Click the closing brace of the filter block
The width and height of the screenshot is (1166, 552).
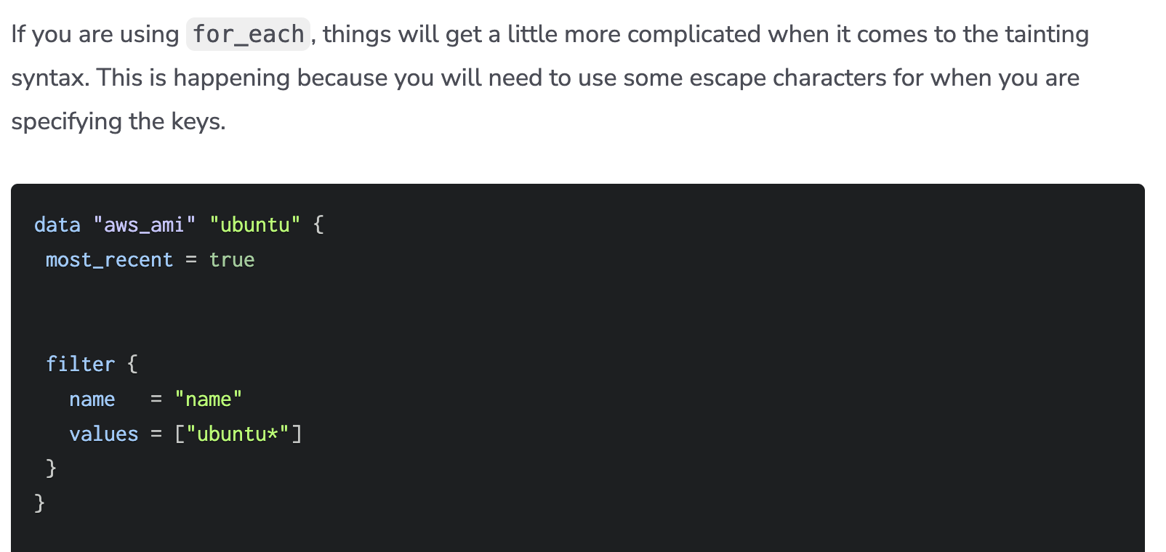click(51, 468)
